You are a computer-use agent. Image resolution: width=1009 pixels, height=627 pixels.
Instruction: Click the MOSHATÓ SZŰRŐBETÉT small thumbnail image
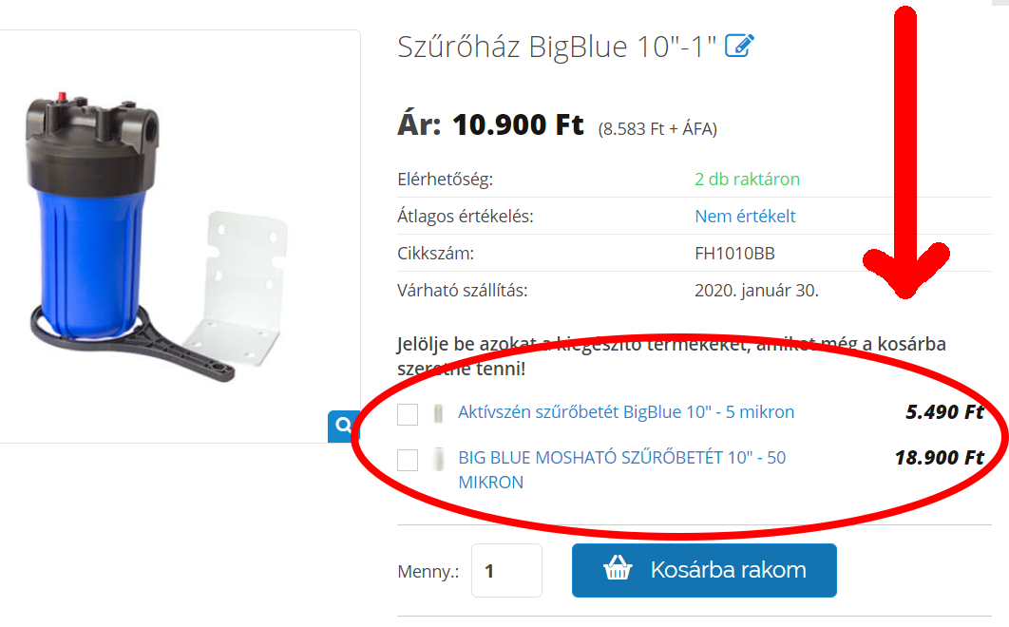tap(438, 459)
